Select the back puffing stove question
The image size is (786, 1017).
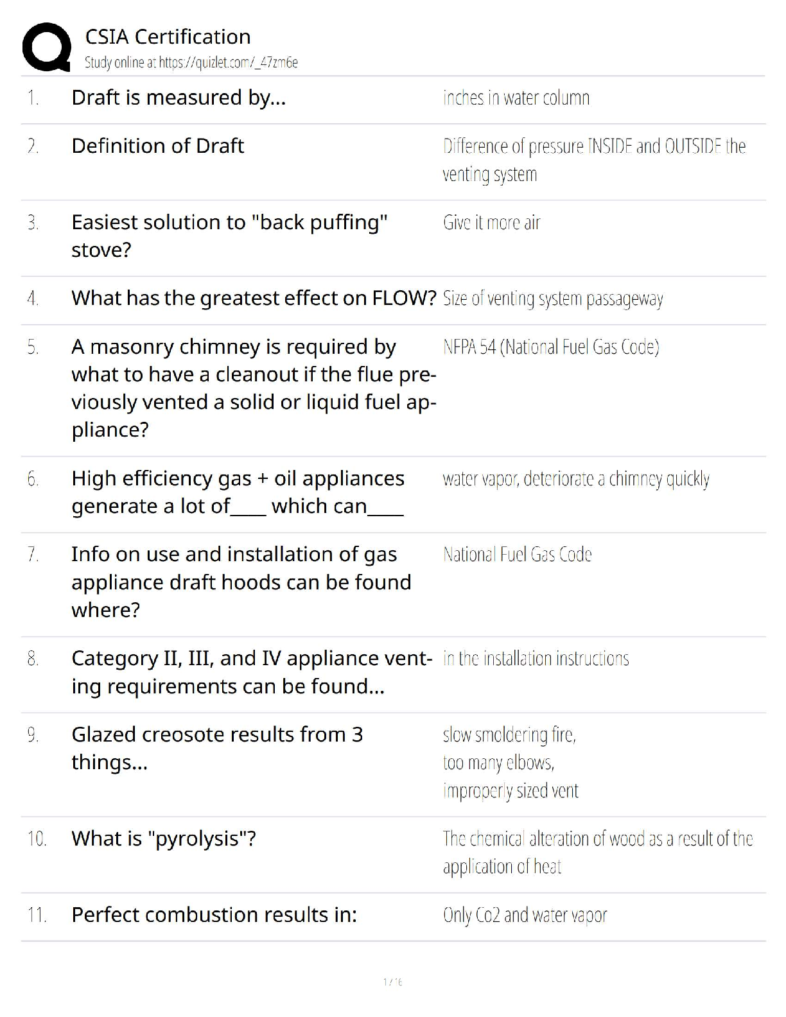tap(229, 236)
